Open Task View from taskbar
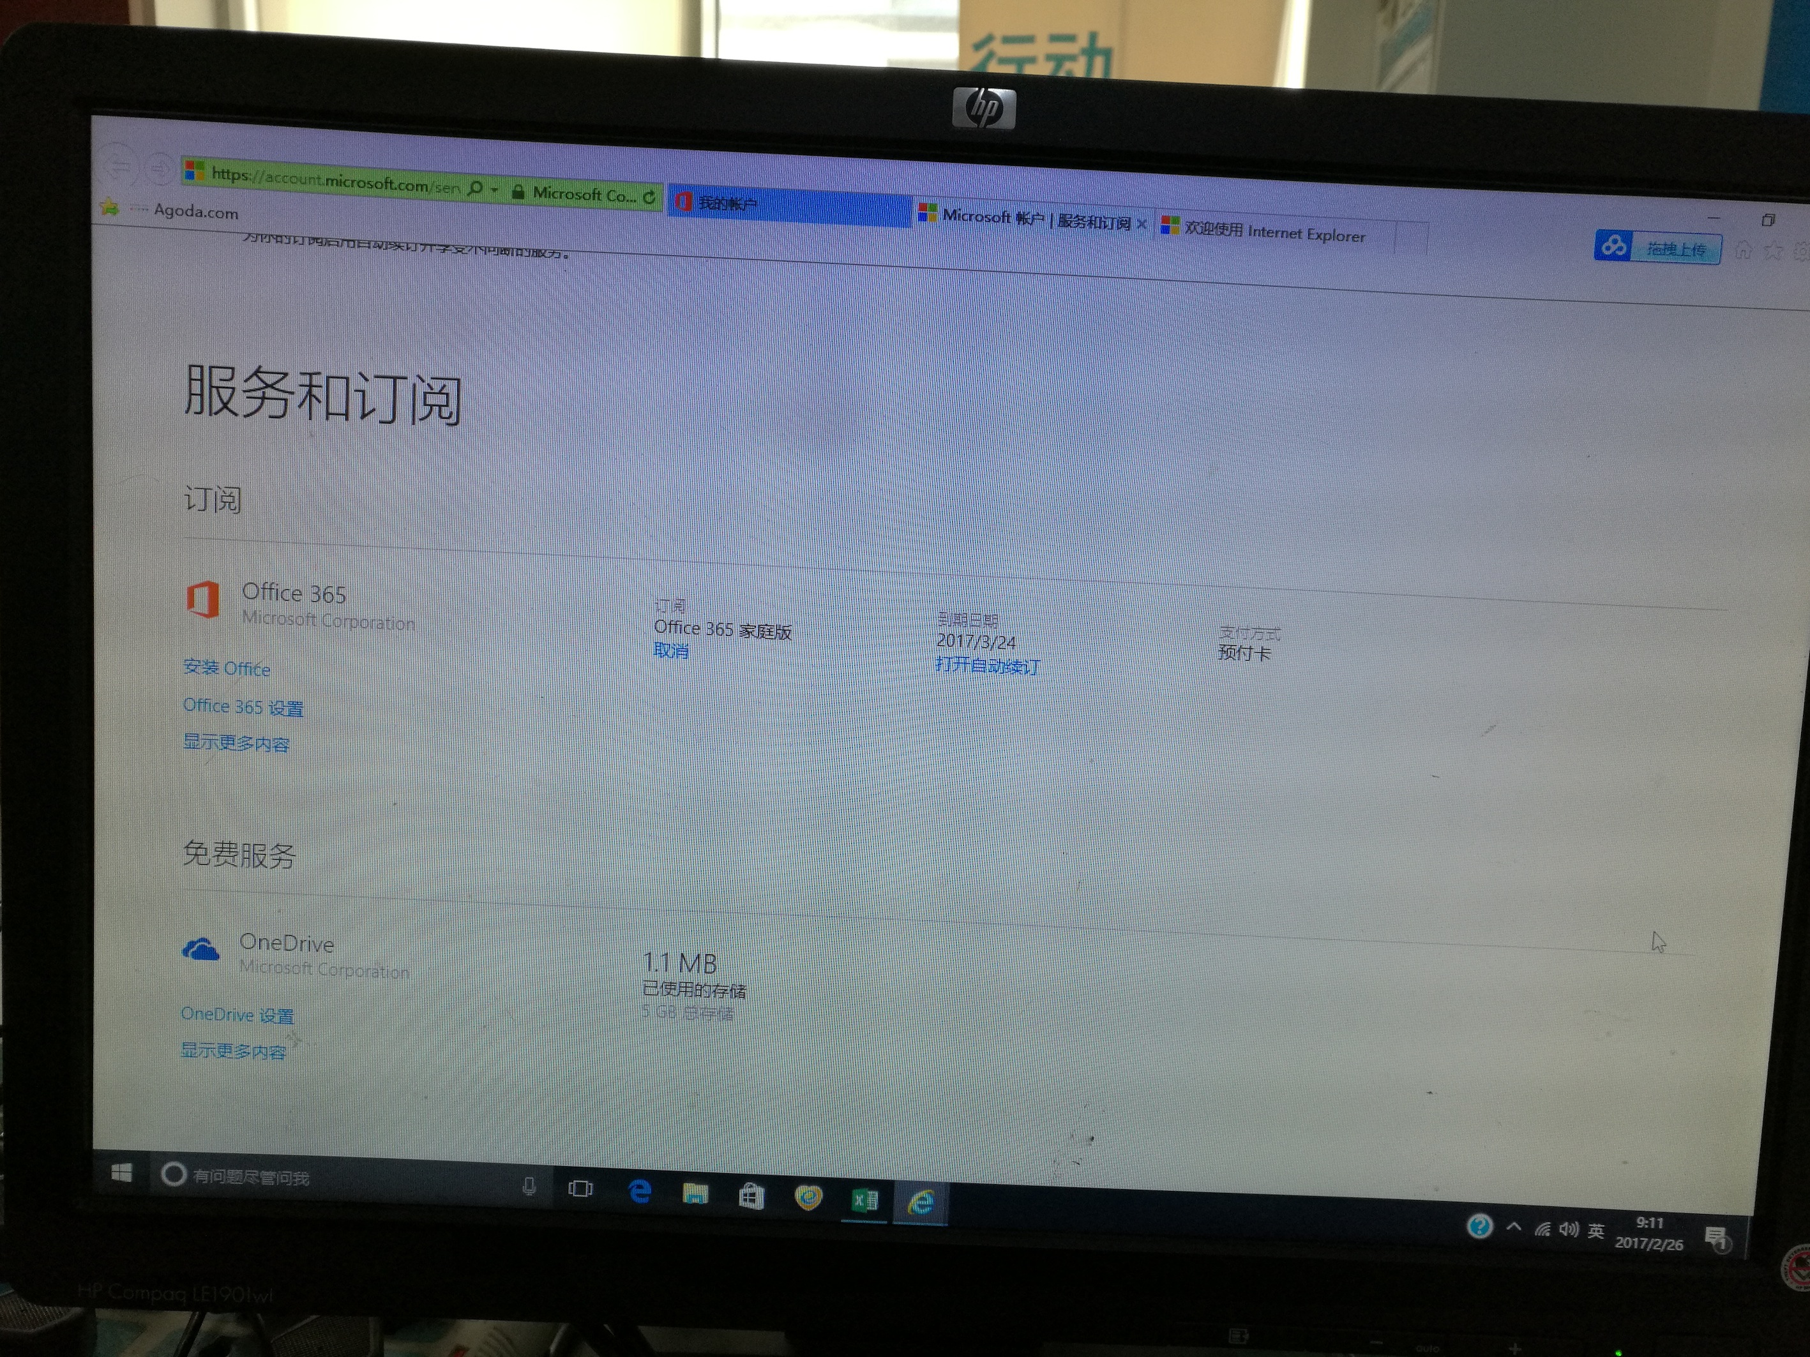 (580, 1188)
